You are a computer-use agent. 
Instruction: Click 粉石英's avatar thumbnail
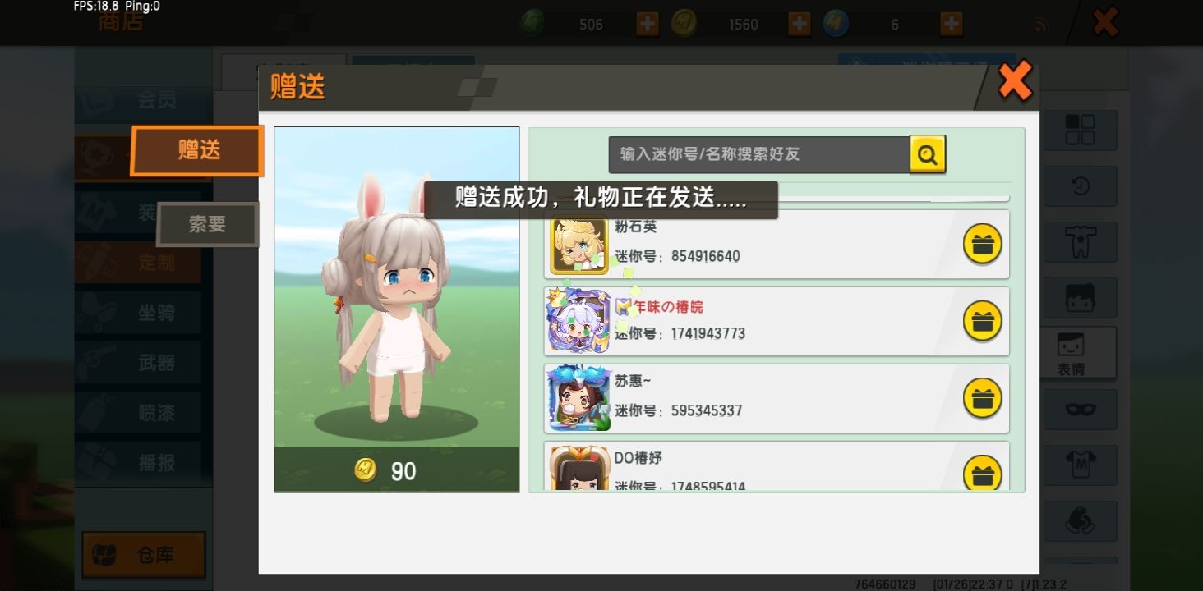coord(579,244)
